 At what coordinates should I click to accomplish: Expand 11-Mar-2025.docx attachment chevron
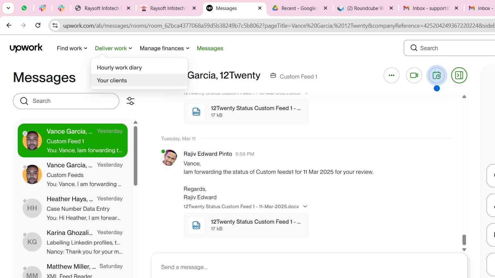305,207
